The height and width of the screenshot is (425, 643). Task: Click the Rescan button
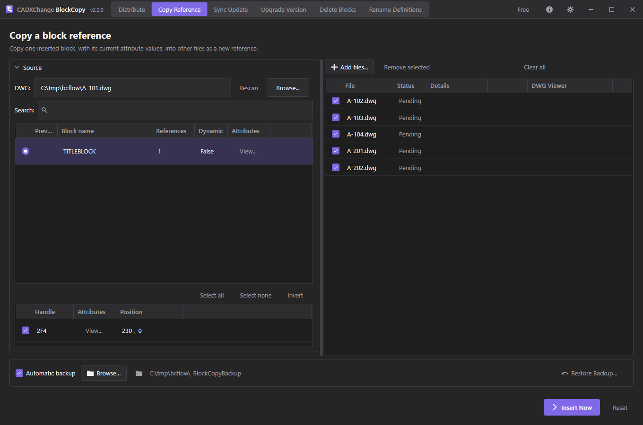click(x=249, y=88)
